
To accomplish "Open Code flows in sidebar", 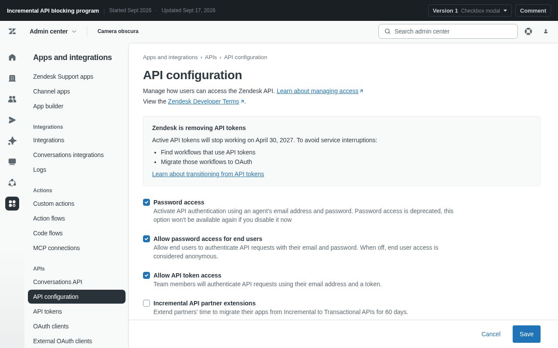I will coord(77,233).
